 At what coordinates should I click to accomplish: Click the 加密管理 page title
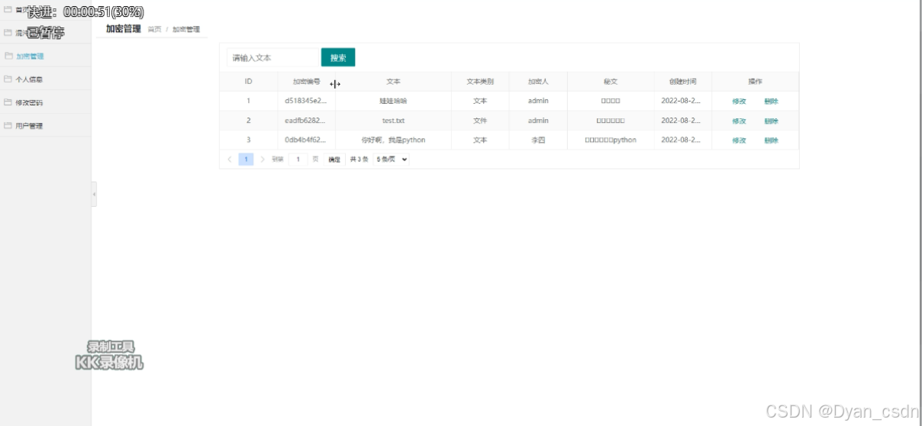(x=124, y=29)
